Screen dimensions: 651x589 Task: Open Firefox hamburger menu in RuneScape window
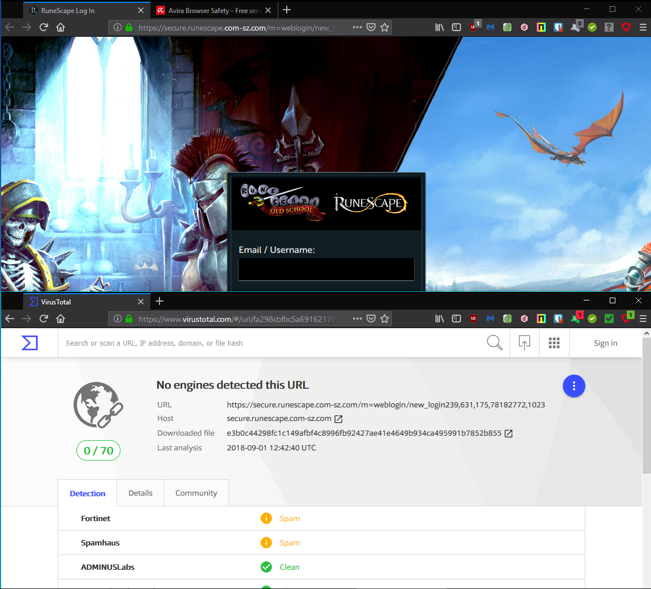click(643, 27)
